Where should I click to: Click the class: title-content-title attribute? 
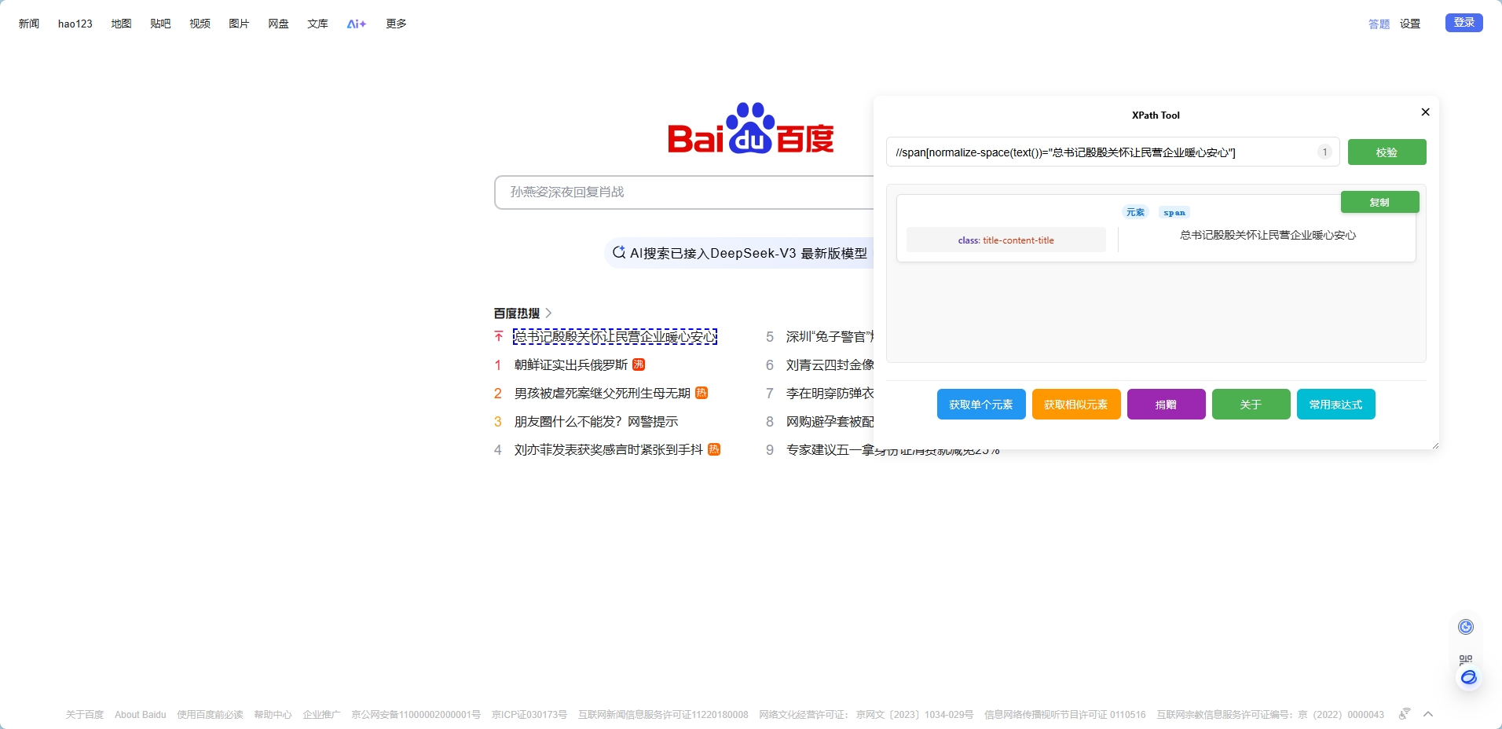pyautogui.click(x=1006, y=240)
